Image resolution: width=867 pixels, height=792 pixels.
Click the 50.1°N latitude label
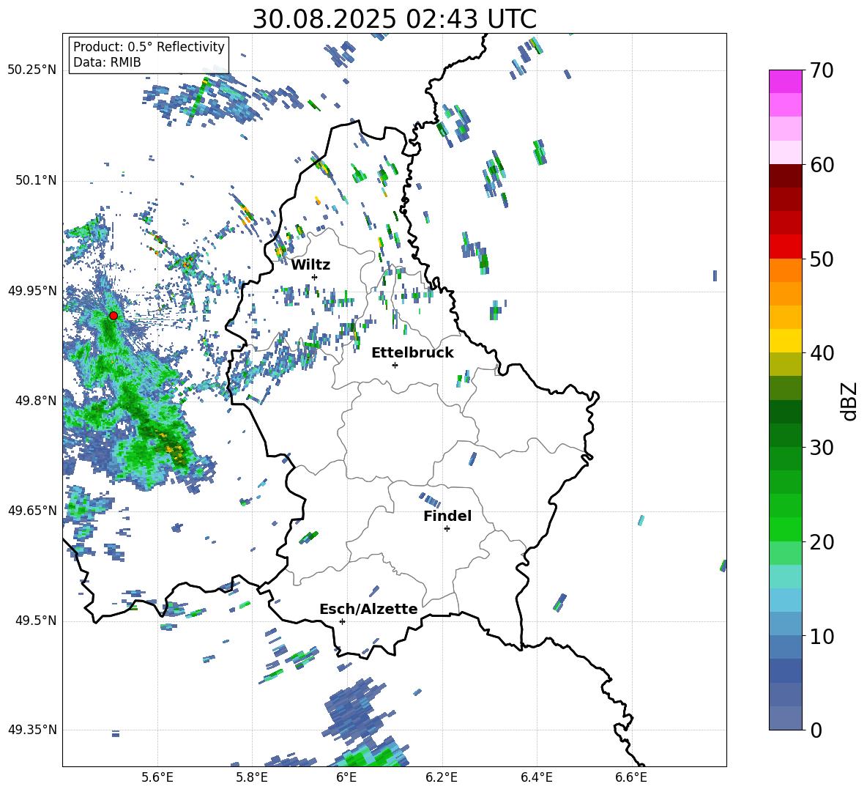click(x=36, y=180)
